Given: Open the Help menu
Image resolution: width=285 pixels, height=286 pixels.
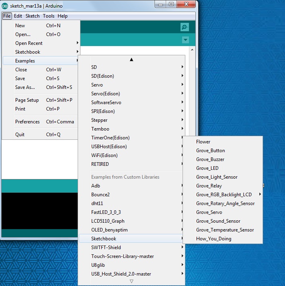Looking at the screenshot, I should click(62, 16).
